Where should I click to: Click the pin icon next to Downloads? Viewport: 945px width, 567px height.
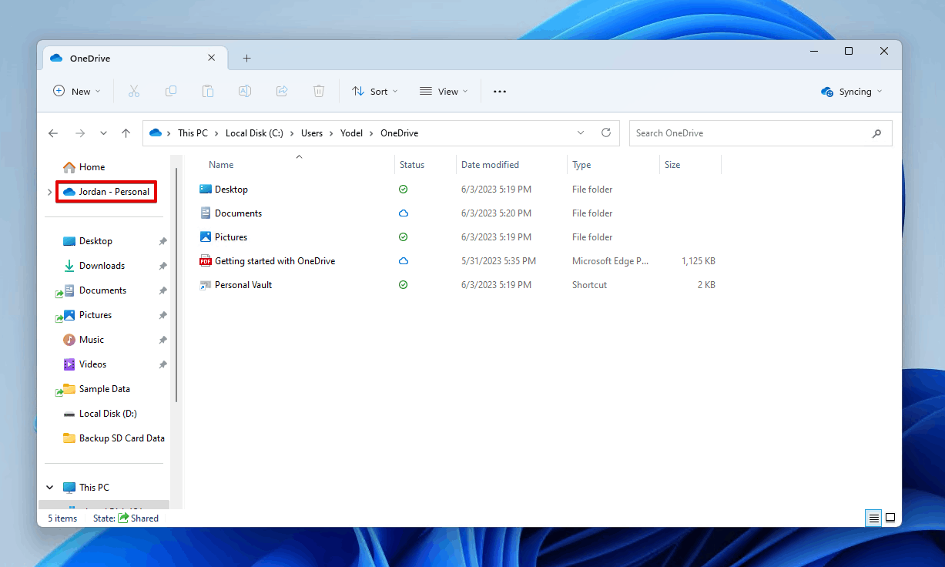(163, 266)
